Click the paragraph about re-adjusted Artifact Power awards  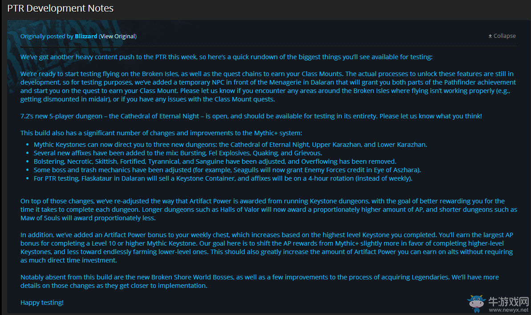tap(267, 210)
